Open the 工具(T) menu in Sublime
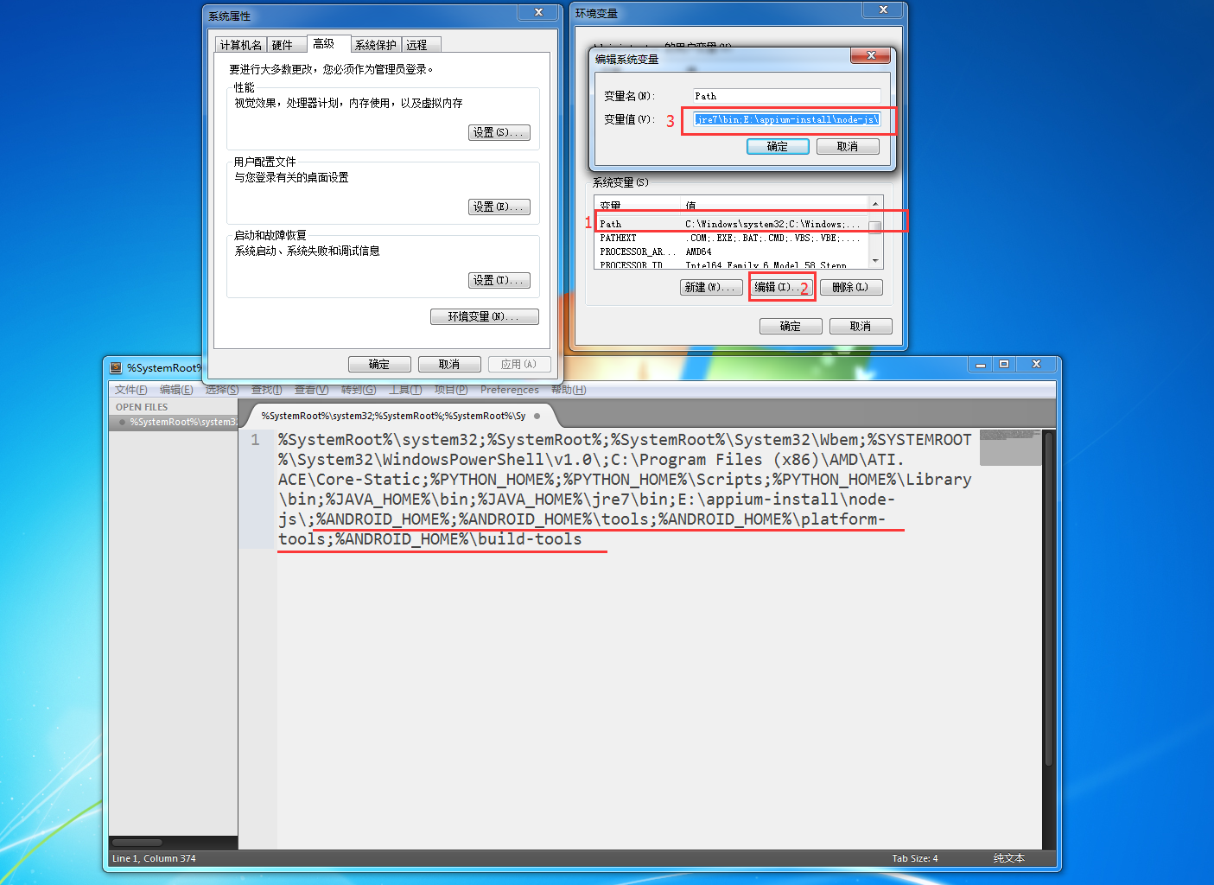1214x885 pixels. (405, 390)
